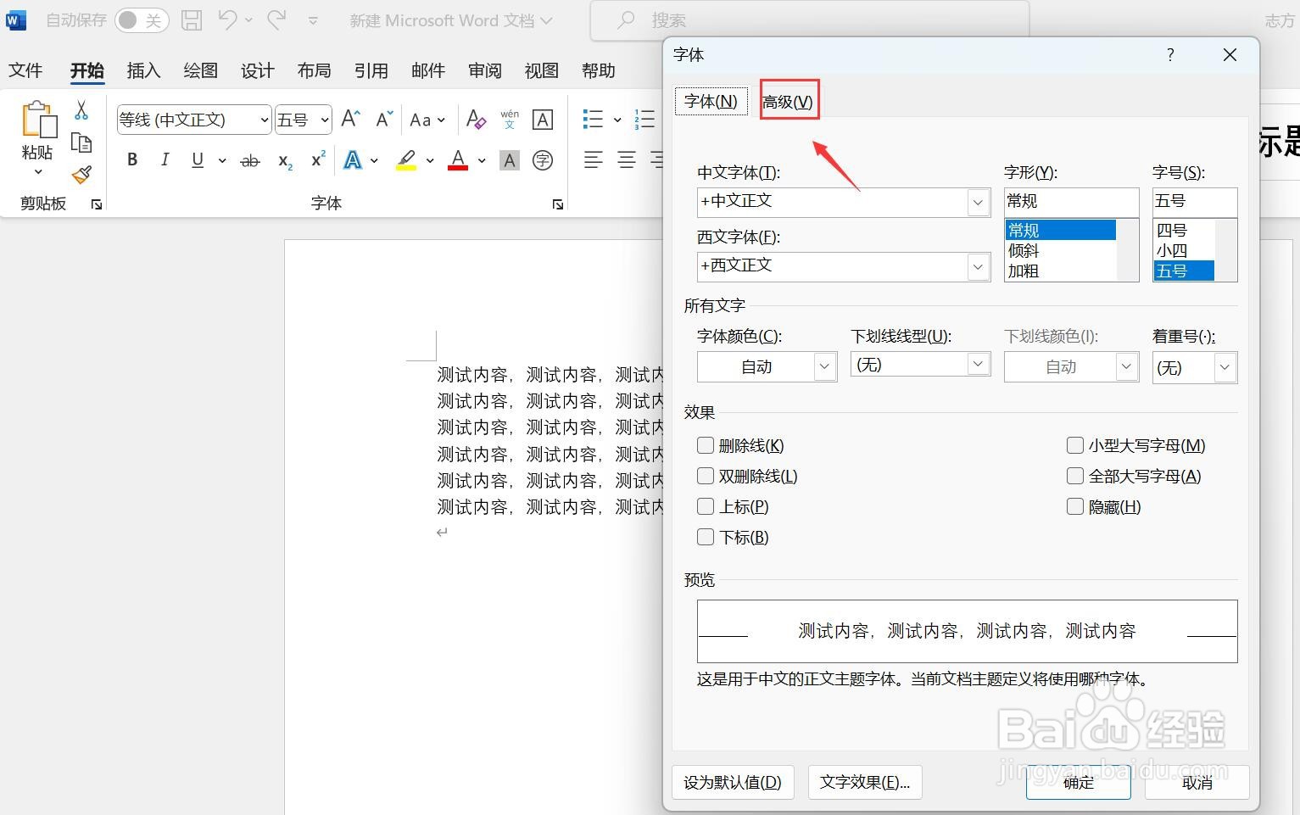Click the Phonetic Guide (wén) icon
The width and height of the screenshot is (1300, 815).
[509, 120]
